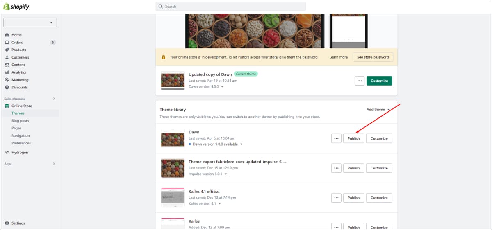Viewport: 492px width, 230px height.
Task: Open more actions for Updated copy of Dawn
Action: point(360,81)
